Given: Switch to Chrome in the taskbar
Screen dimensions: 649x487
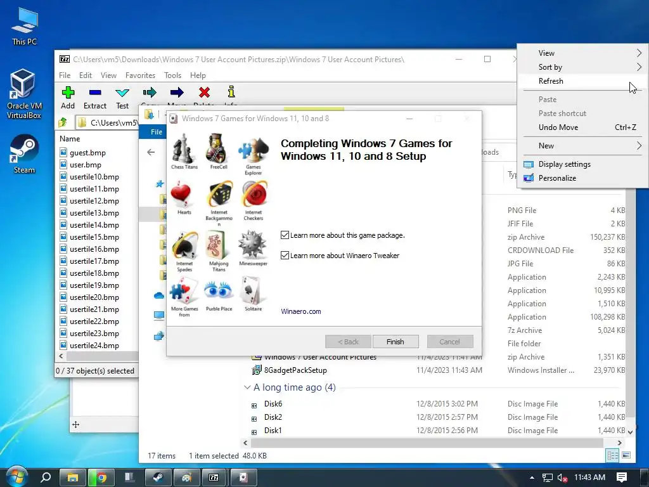Looking at the screenshot, I should [x=101, y=478].
